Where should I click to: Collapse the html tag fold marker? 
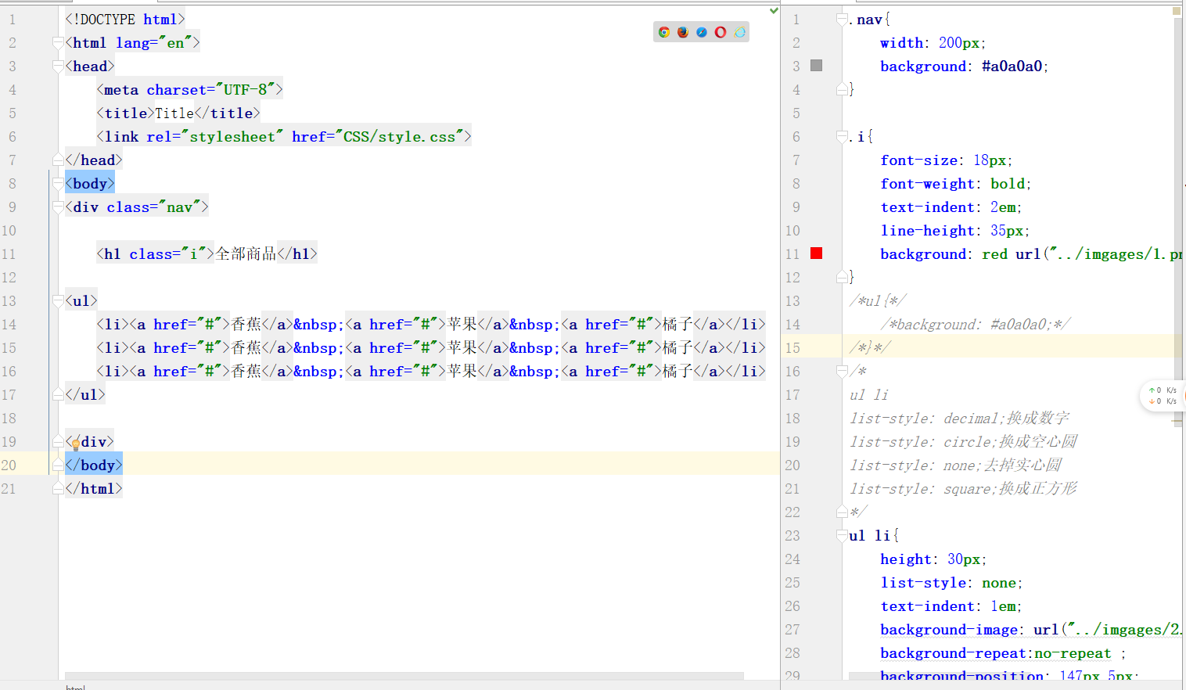click(x=58, y=42)
